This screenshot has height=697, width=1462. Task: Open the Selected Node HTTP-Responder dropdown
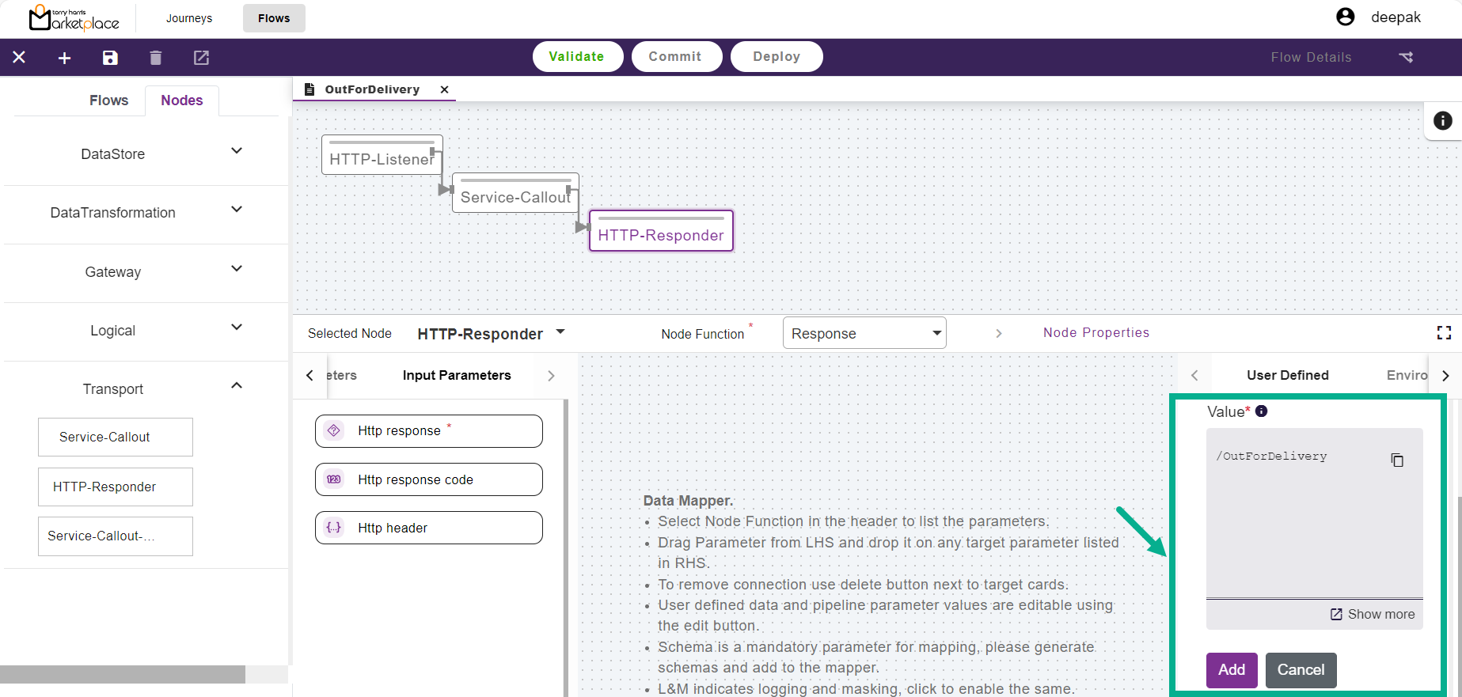point(560,332)
